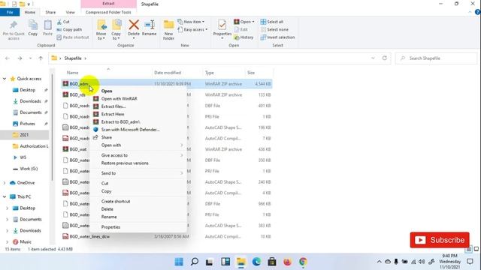Choose Restore previous versions

(x=125, y=163)
